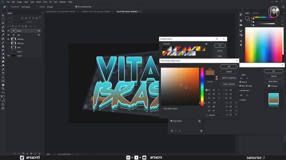Click the plus icon beside Drop Shadow
Screen dimensions: 286x160
tap(199, 121)
